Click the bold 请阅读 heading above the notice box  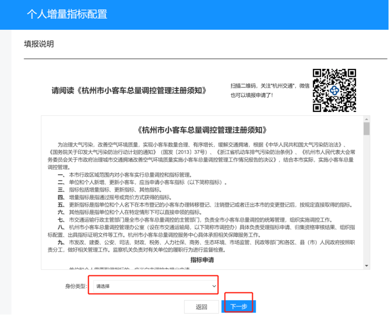[x=129, y=91]
